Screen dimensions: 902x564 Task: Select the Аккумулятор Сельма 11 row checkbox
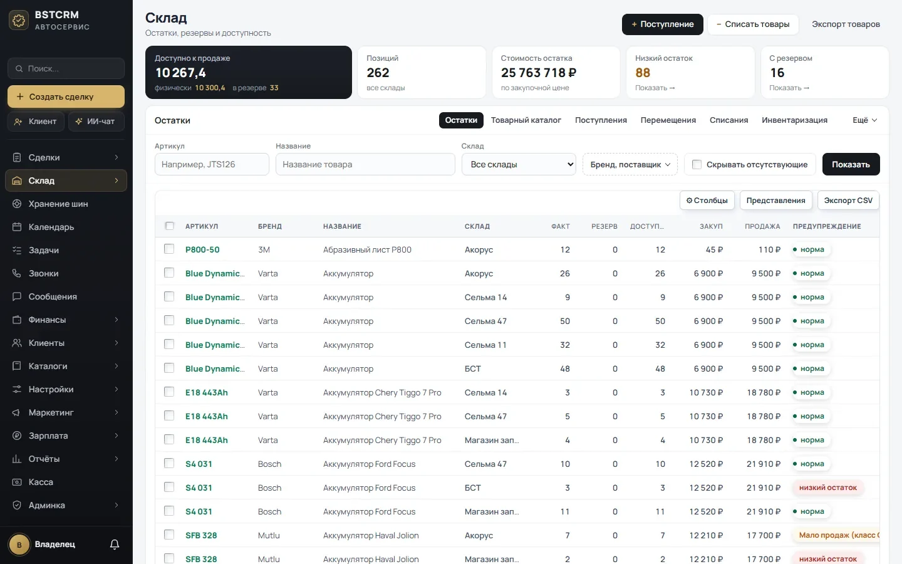click(x=169, y=344)
